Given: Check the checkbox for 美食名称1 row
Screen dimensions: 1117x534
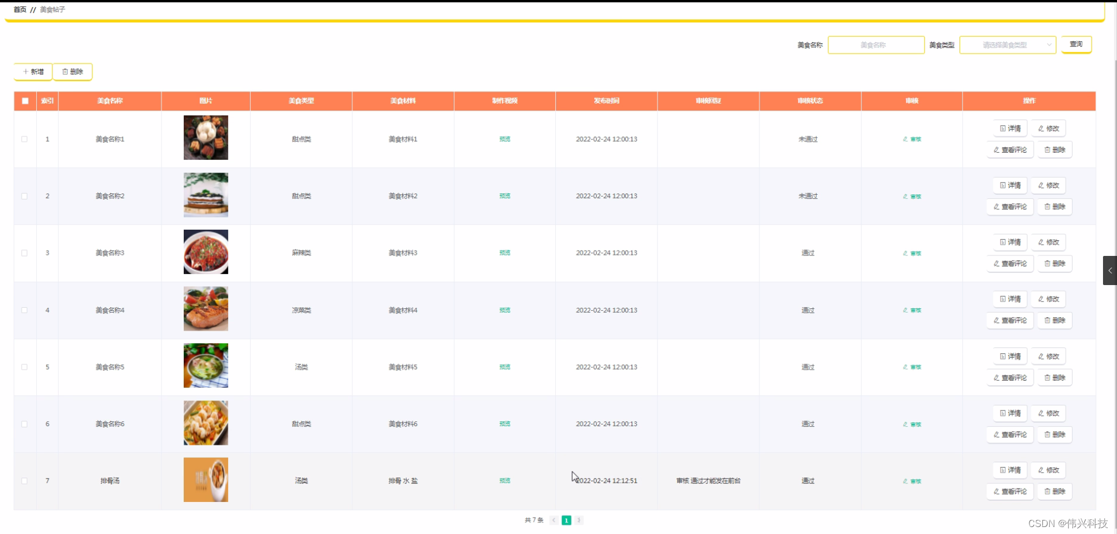Looking at the screenshot, I should coord(24,139).
